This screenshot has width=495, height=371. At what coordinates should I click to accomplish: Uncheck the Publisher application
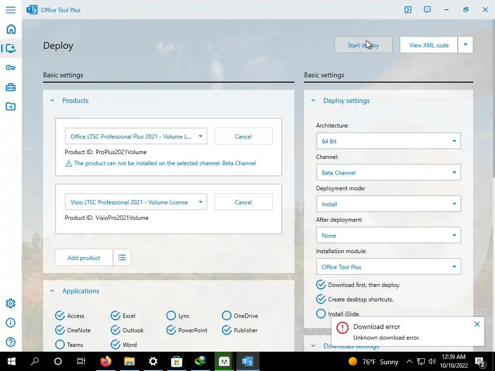click(x=226, y=330)
